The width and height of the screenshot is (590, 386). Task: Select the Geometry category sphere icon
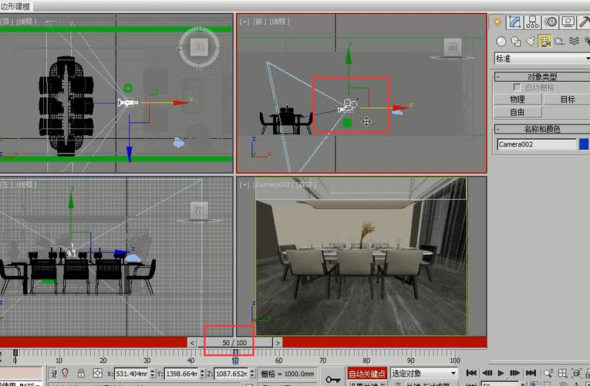coord(501,42)
